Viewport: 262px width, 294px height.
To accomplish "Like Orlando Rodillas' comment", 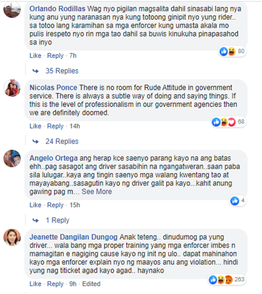I will [x=35, y=56].
